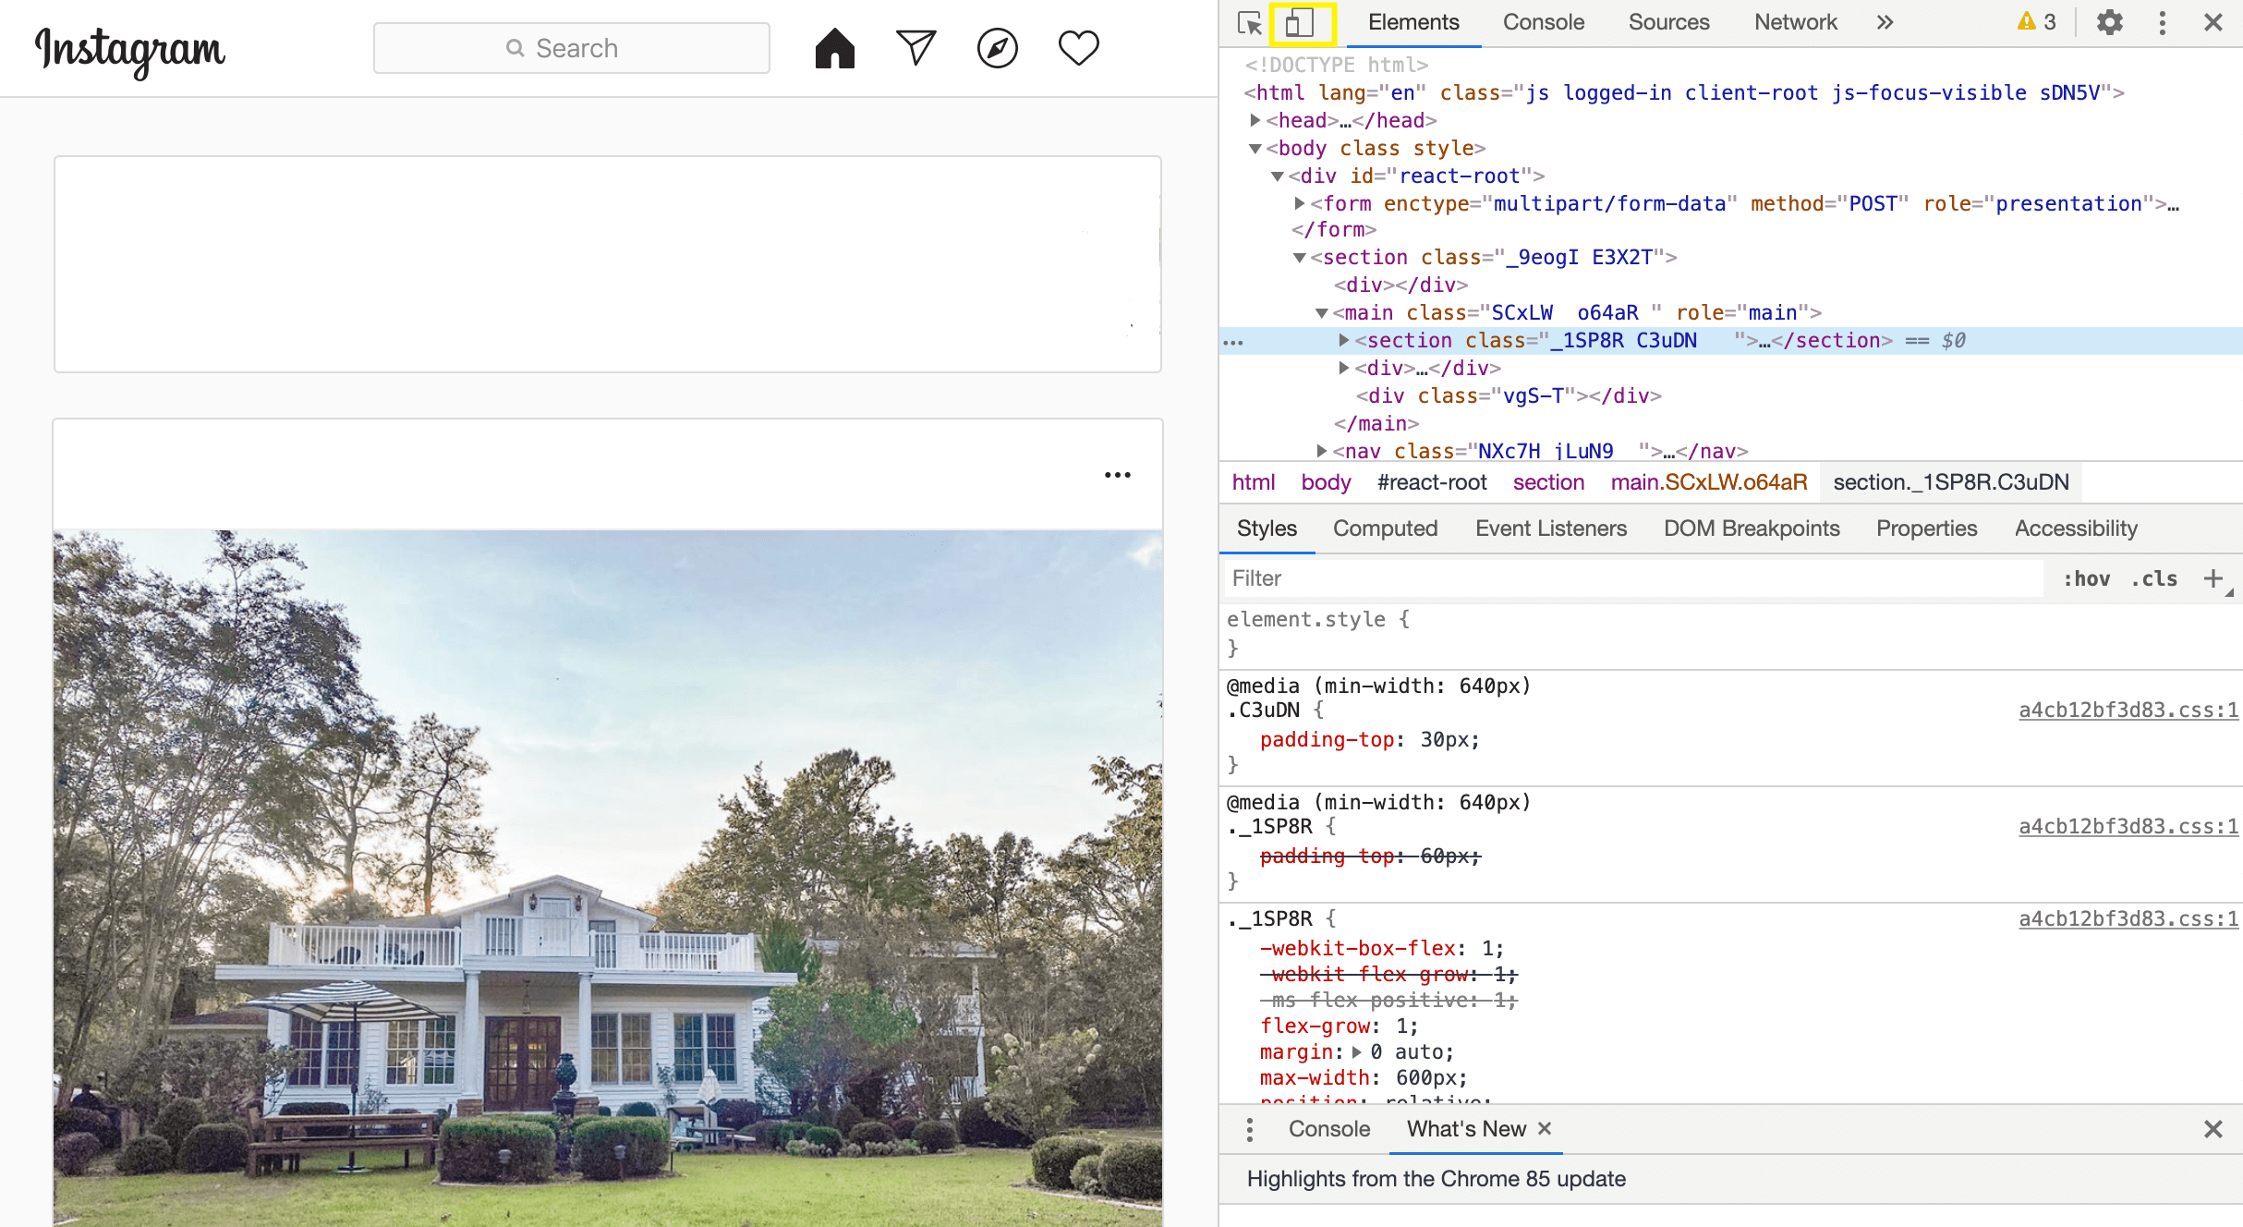Open Direct messages paper plane icon
Image resolution: width=2243 pixels, height=1227 pixels.
(914, 47)
